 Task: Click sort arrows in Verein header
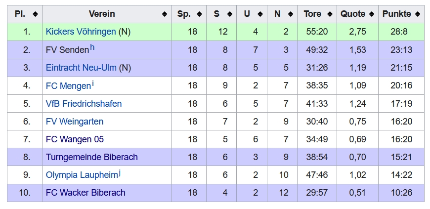tap(165, 14)
